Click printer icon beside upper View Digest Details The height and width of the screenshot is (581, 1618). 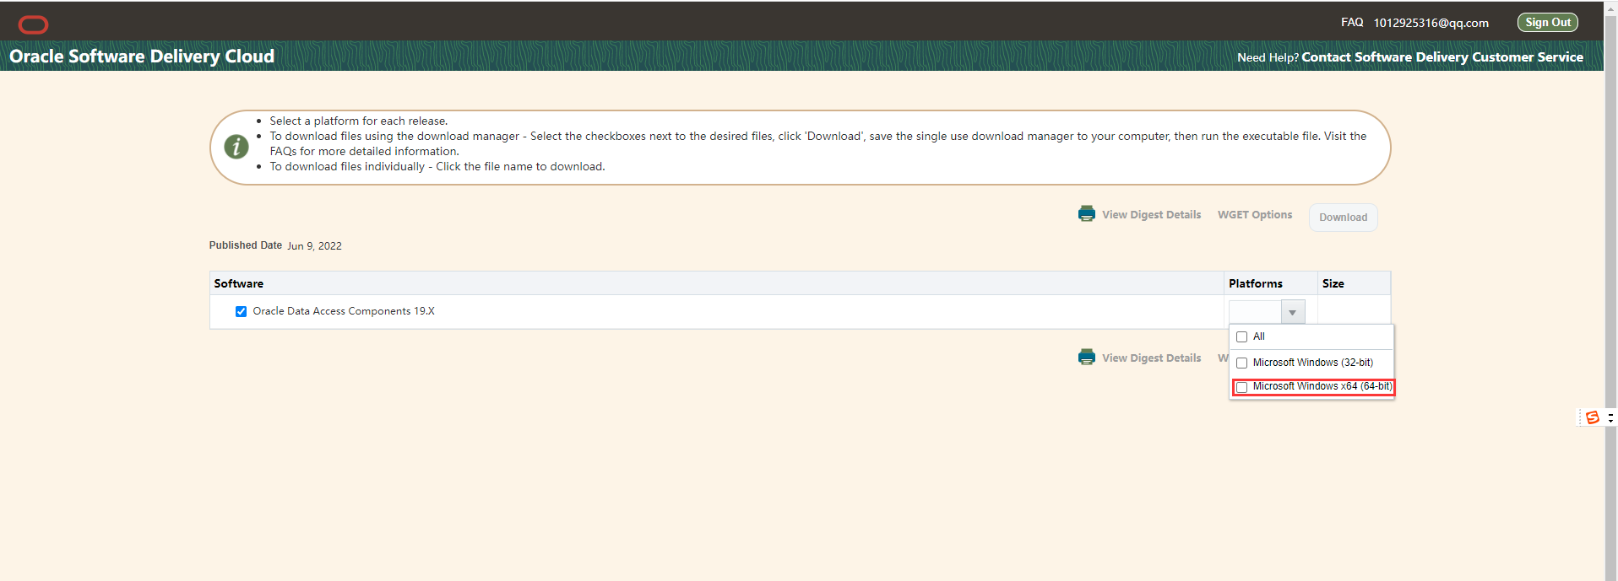[x=1087, y=214]
